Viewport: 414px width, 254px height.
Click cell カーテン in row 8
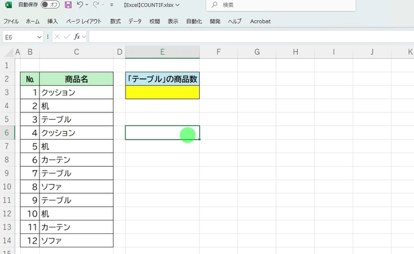click(76, 160)
